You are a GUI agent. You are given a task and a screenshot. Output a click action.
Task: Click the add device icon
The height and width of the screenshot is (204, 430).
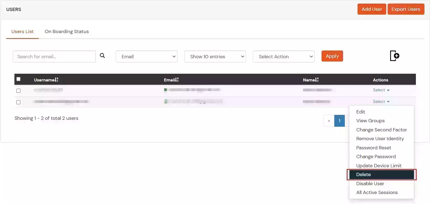pos(395,56)
